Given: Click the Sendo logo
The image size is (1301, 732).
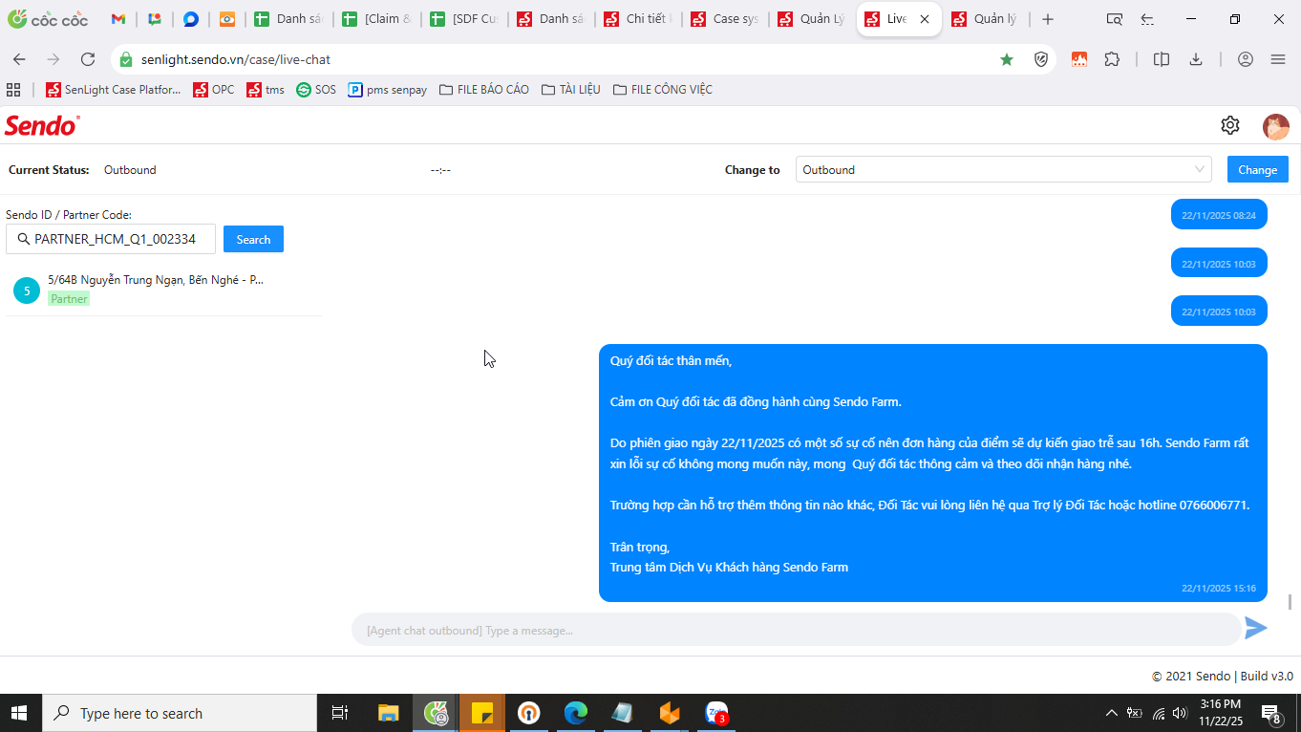Looking at the screenshot, I should coord(42,125).
